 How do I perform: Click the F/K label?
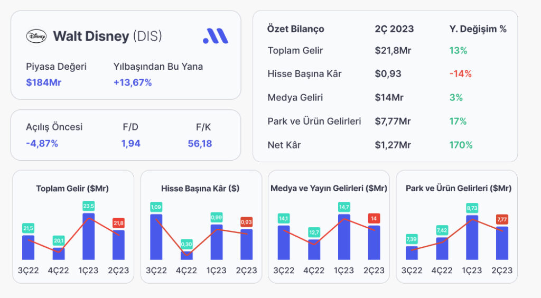(x=203, y=127)
